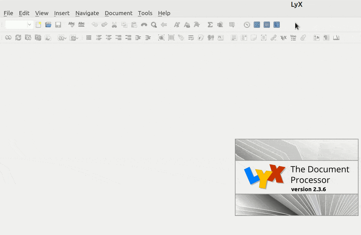This screenshot has width=361, height=235.
Task: Open the Document menu
Action: click(118, 13)
